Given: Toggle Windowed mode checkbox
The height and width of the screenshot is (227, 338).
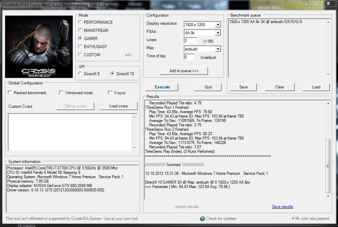Looking at the screenshot, I should (x=61, y=92).
